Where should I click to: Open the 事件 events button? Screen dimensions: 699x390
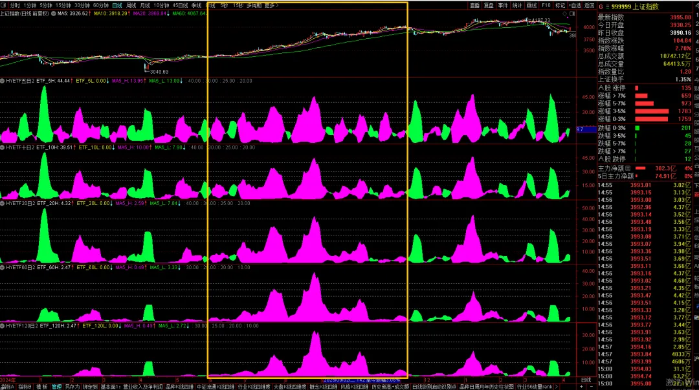[x=503, y=5]
